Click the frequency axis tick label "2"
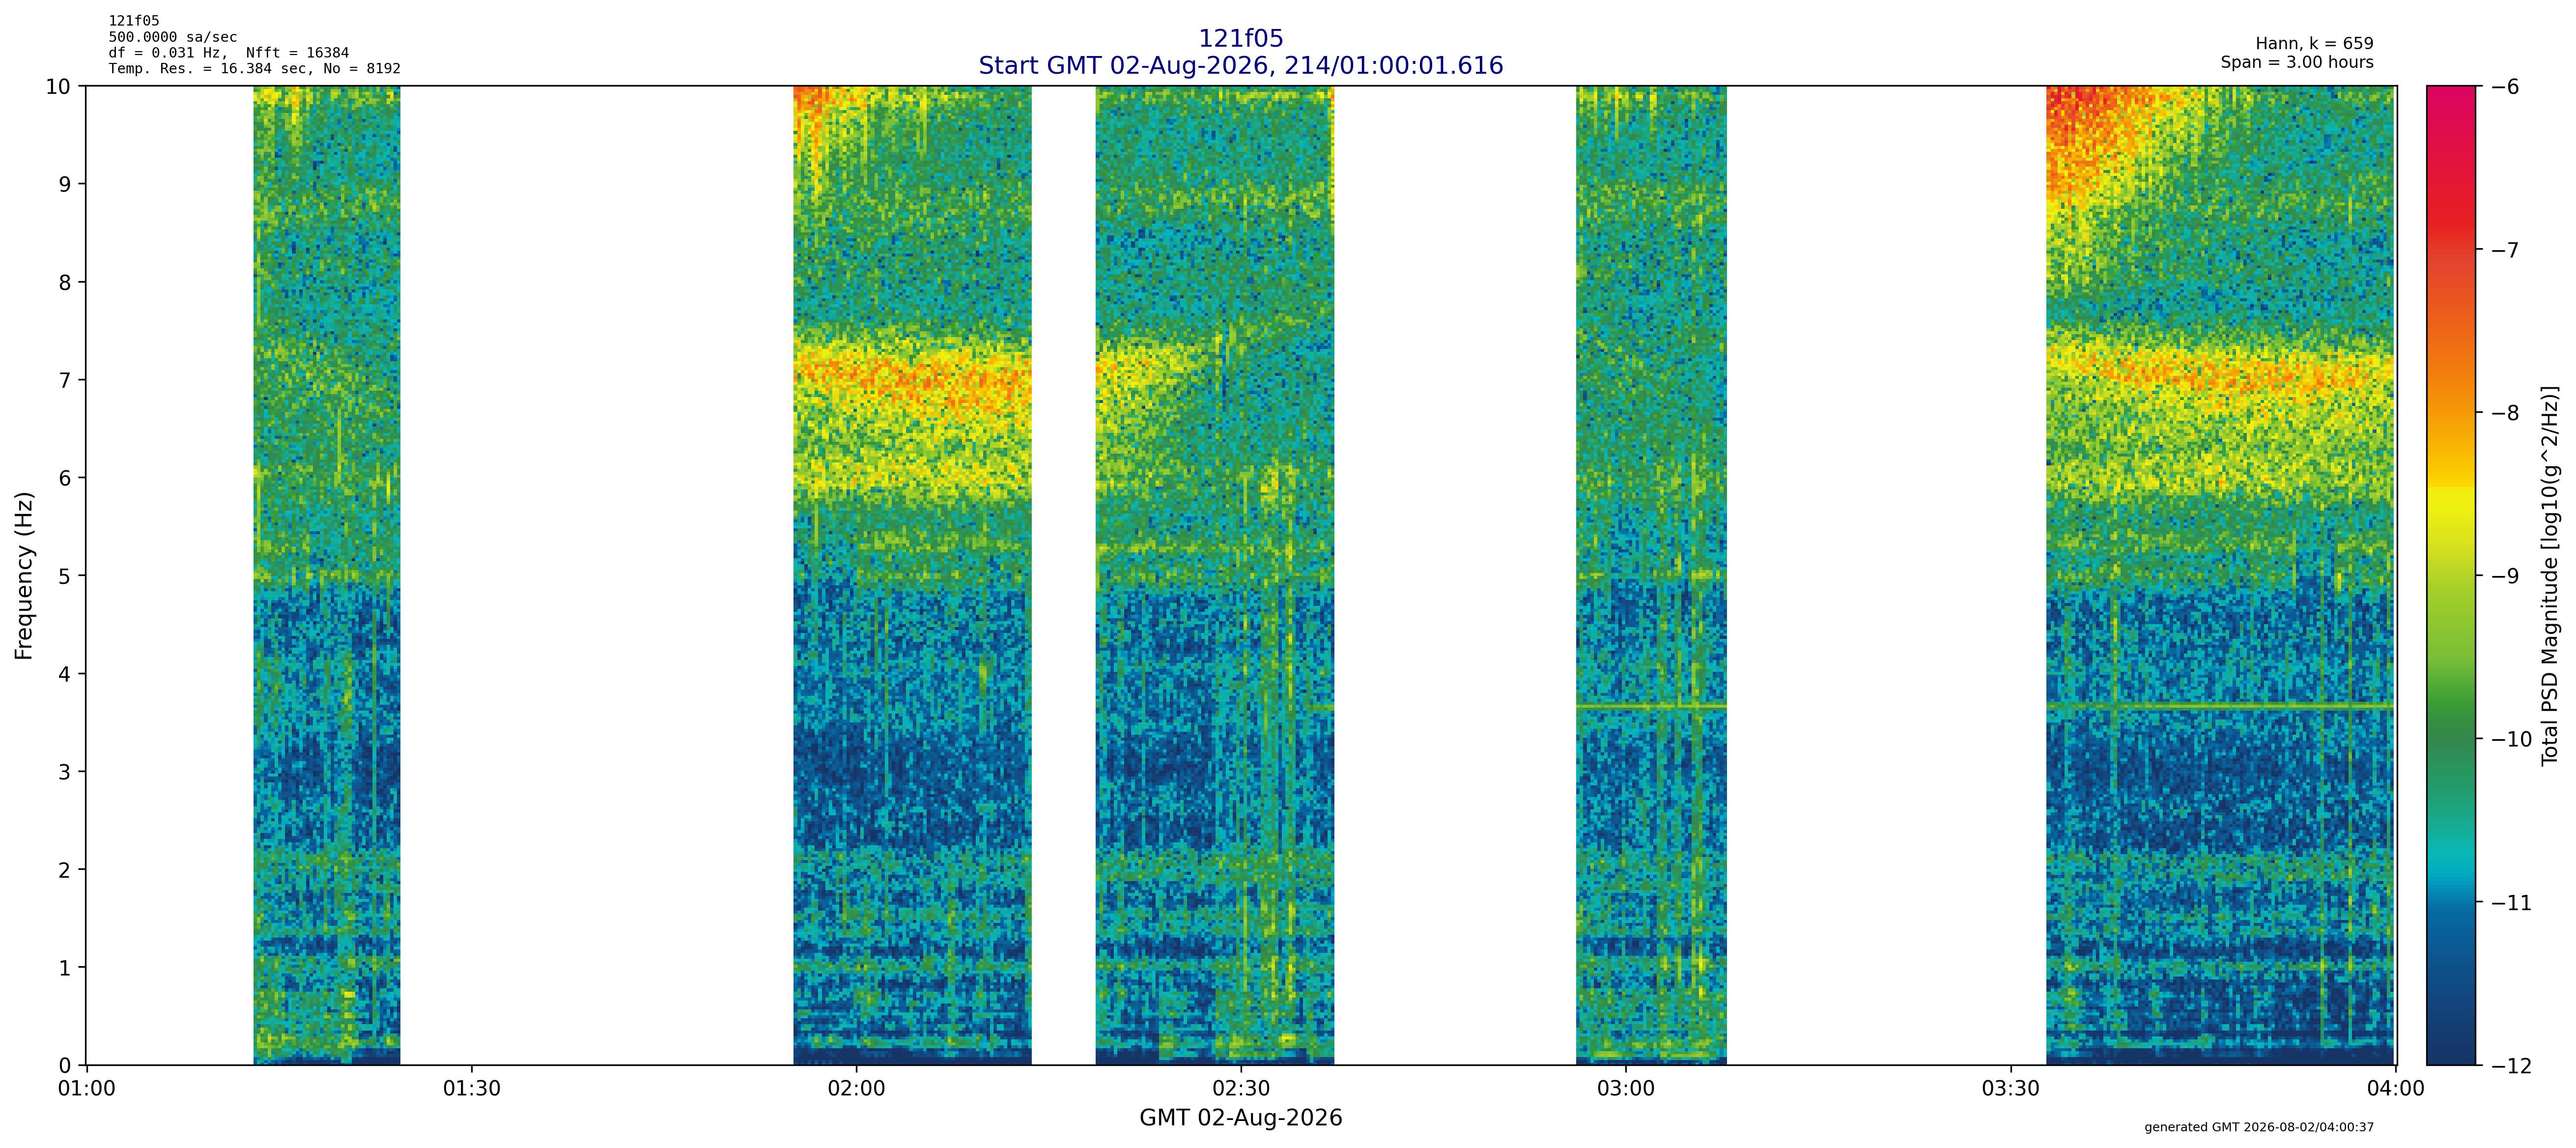 coord(65,871)
